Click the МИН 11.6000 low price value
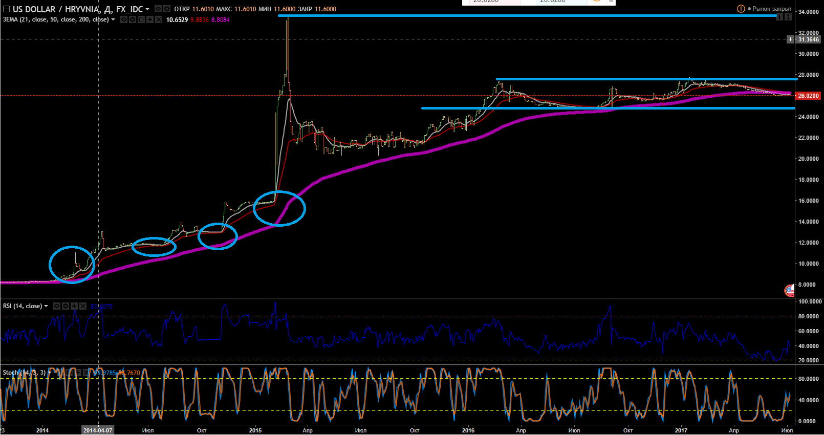 (x=285, y=9)
